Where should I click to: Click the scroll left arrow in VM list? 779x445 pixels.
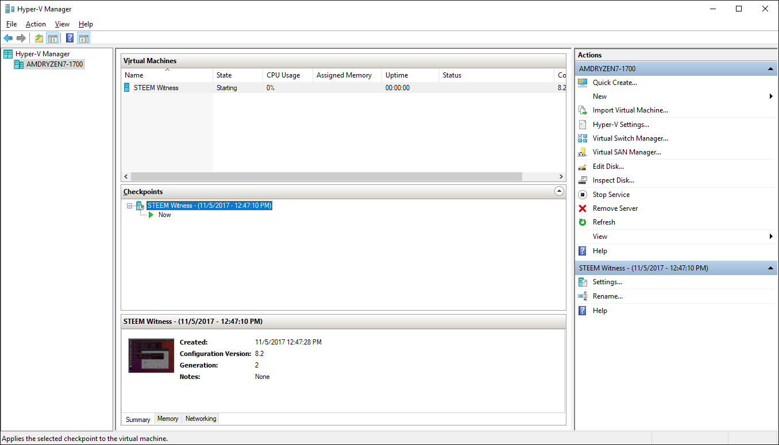click(x=126, y=177)
